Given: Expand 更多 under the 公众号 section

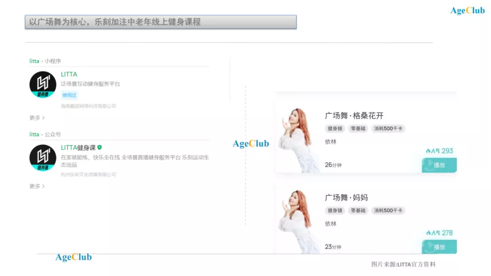Looking at the screenshot, I should click(37, 186).
